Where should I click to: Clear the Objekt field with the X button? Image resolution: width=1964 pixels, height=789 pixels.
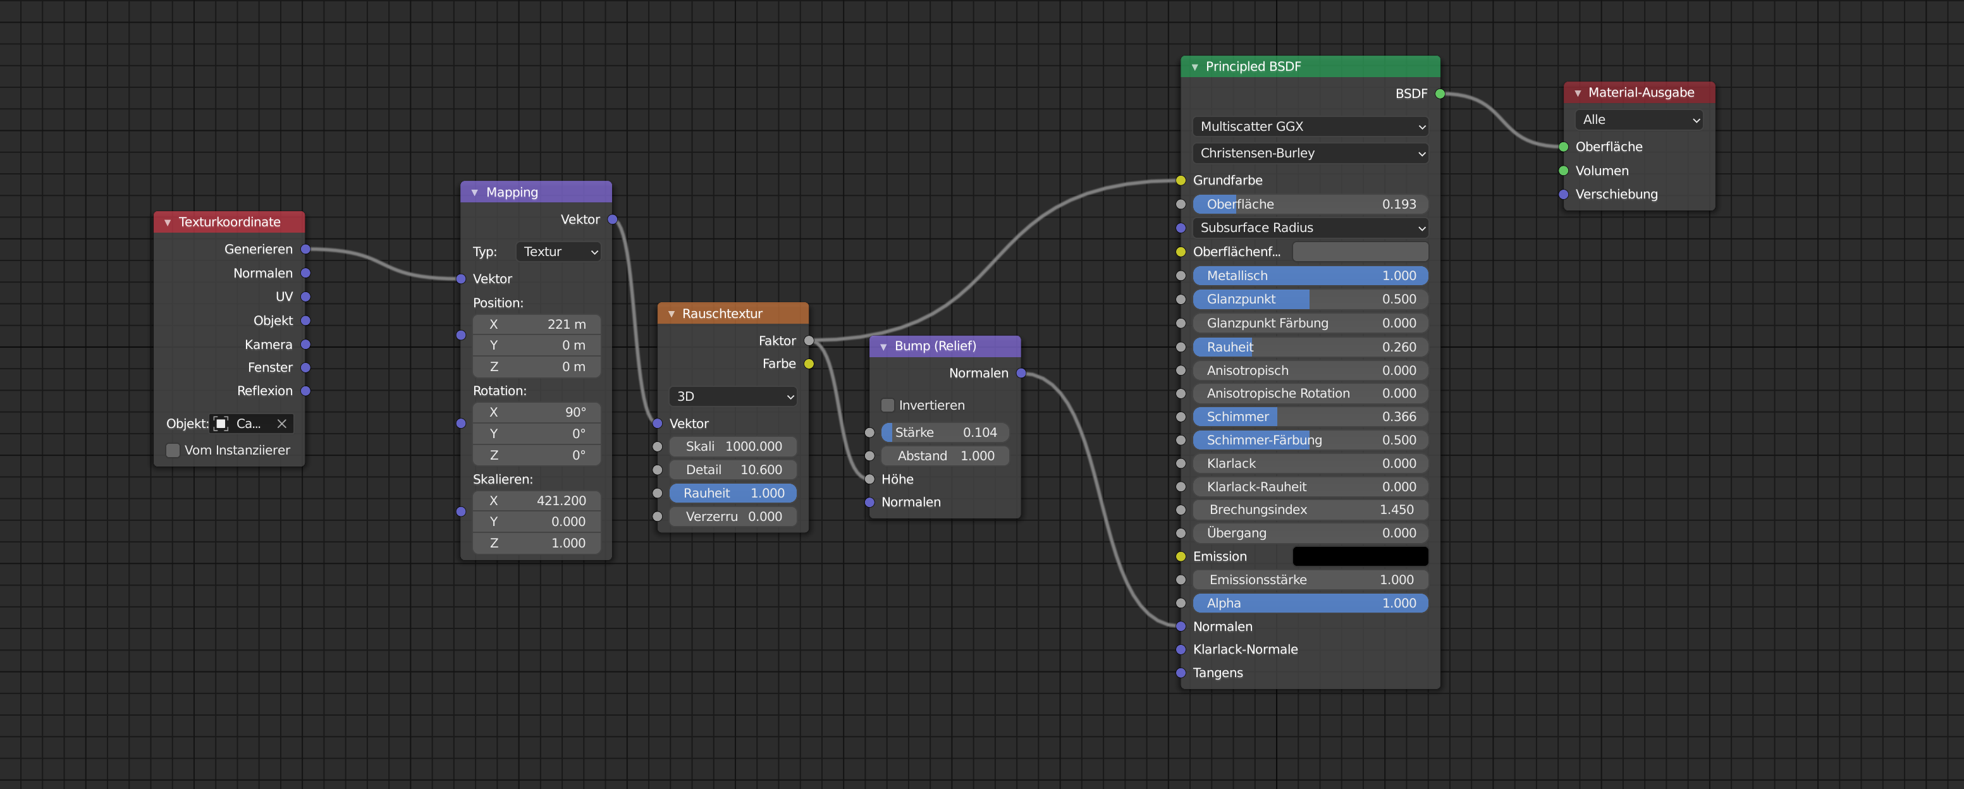click(x=282, y=424)
